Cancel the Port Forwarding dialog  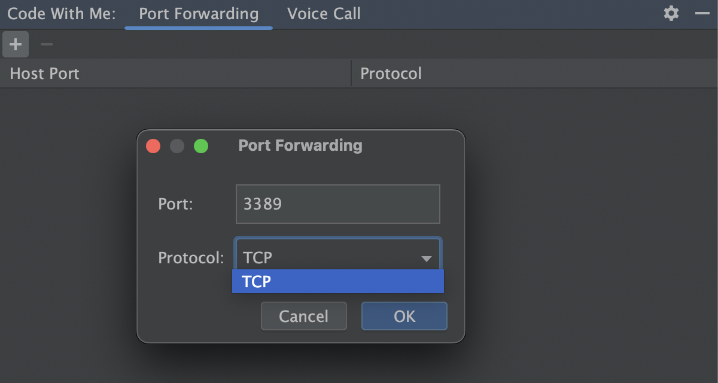[303, 316]
